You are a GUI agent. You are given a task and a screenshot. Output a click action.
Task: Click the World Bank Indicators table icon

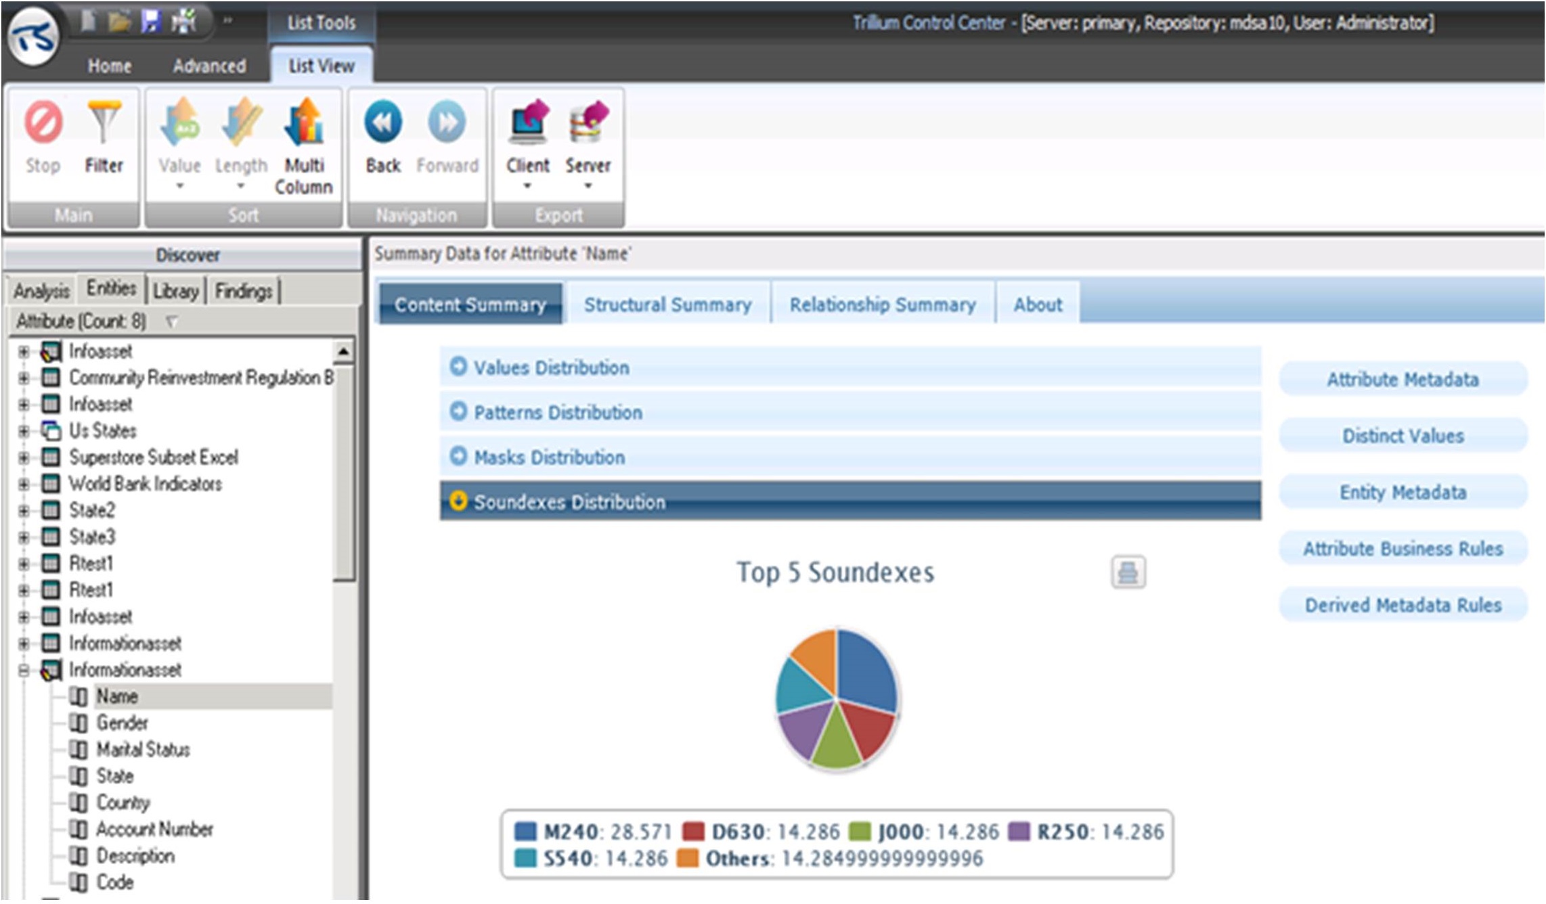(x=51, y=484)
